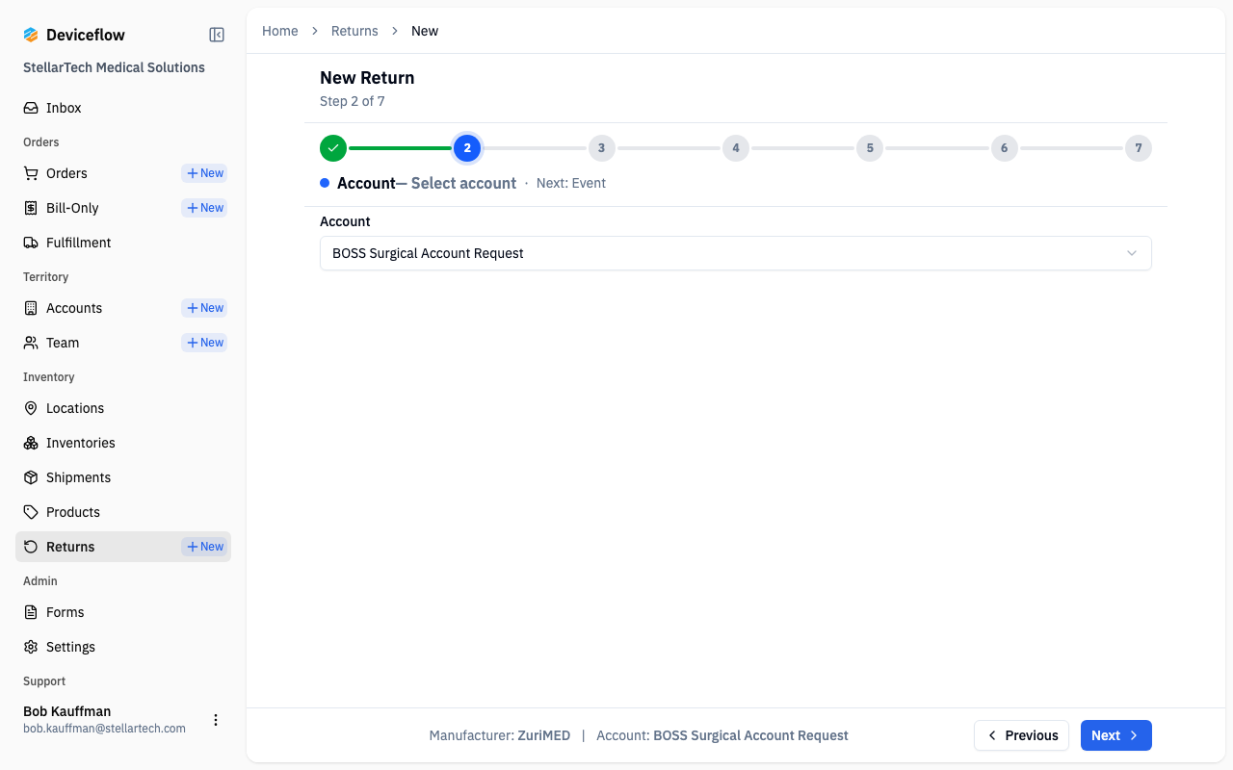Click +New next to Returns
Screen dimensions: 1233x770
pyautogui.click(x=204, y=547)
